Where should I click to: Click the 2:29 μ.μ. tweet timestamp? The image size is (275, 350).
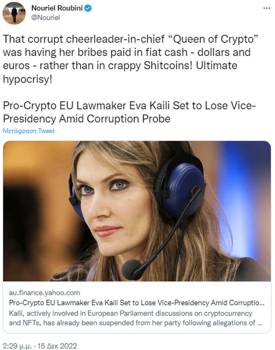click(17, 346)
